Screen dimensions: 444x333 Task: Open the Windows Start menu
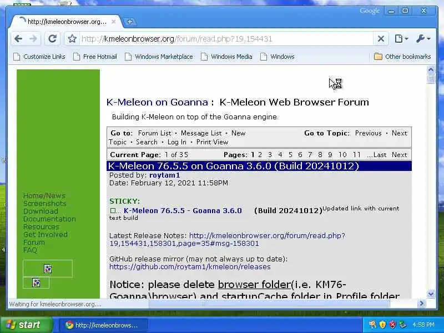click(x=27, y=325)
